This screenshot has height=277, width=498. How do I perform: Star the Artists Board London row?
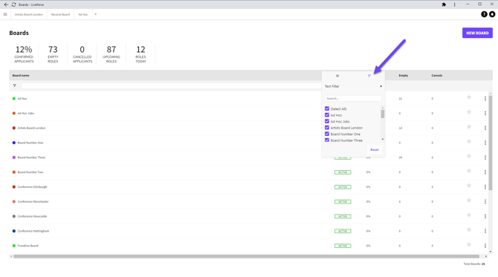pyautogui.click(x=469, y=127)
